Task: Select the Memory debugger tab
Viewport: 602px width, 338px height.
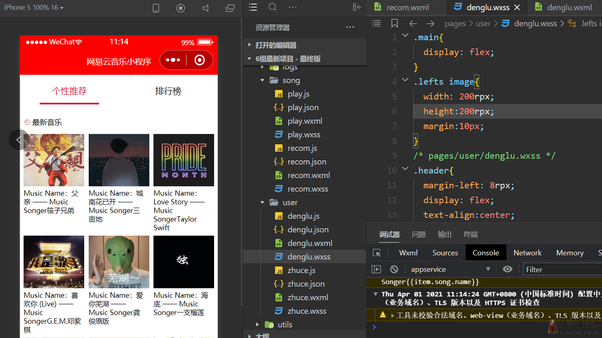Action: (570, 253)
